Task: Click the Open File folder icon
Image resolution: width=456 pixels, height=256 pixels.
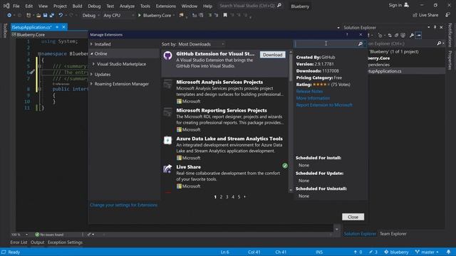Action: (x=38, y=15)
